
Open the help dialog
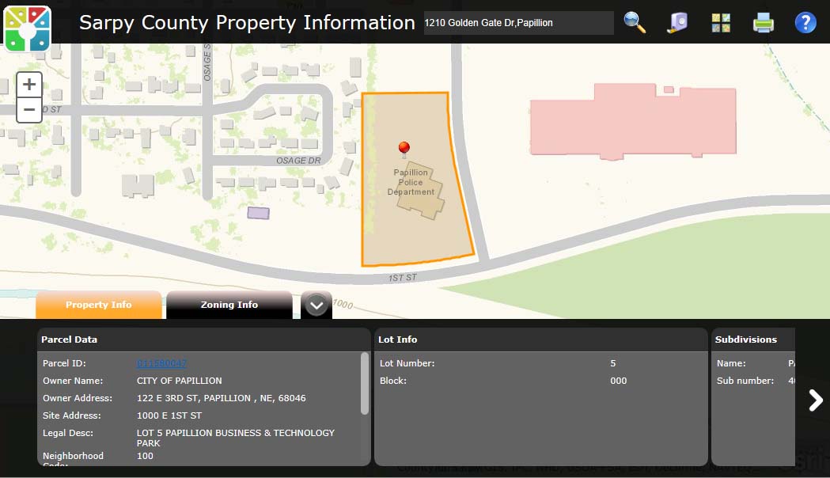click(805, 22)
